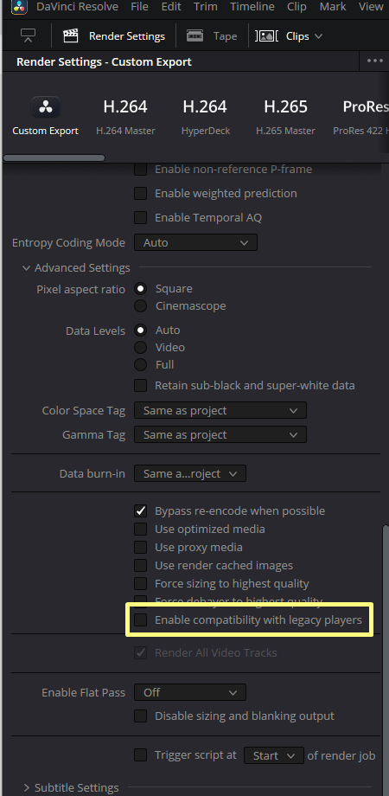Screen dimensions: 389x796
Task: Open the Trim menu
Action: coord(206,7)
